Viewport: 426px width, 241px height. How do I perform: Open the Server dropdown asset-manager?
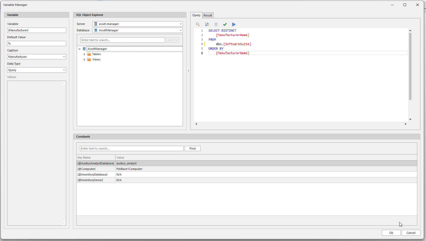coord(181,24)
